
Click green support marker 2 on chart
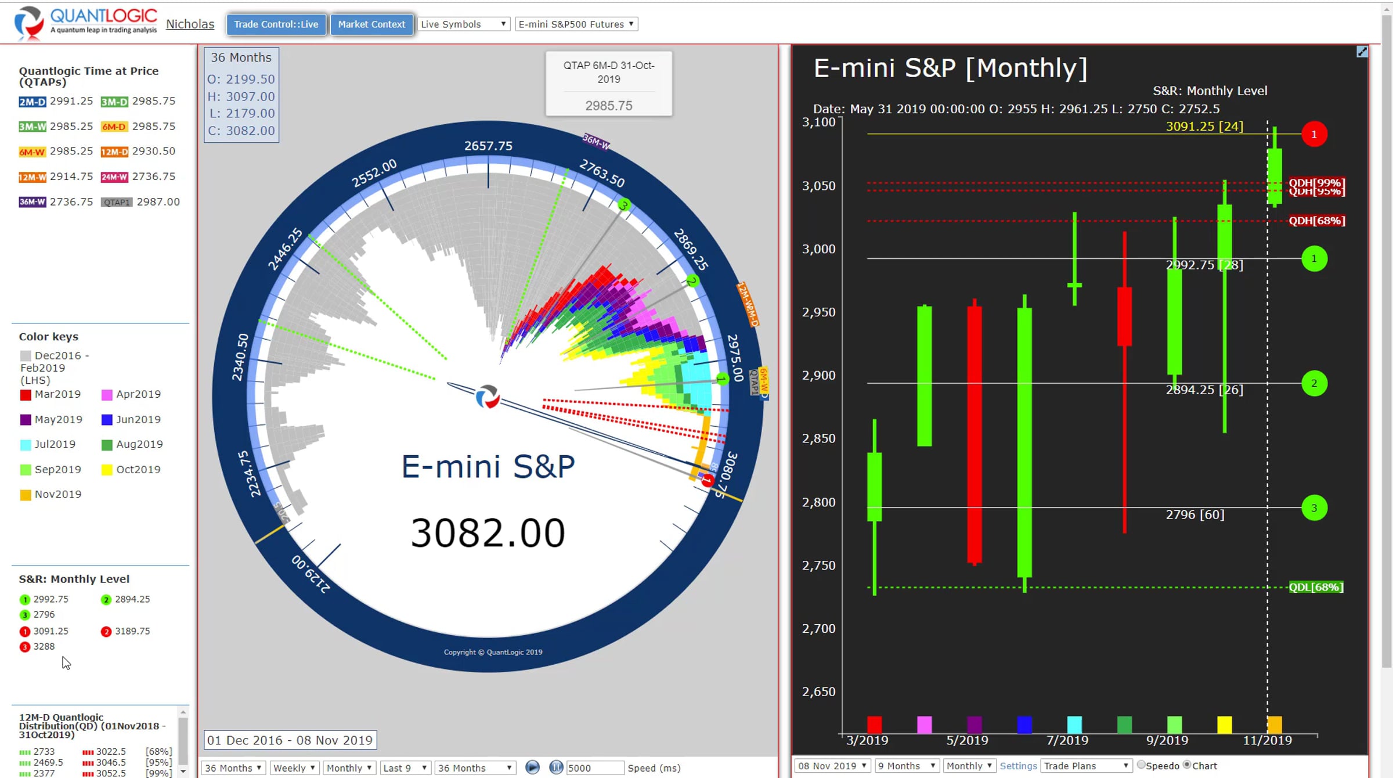tap(1313, 383)
